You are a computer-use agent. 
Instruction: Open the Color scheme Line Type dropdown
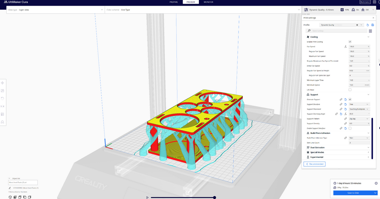(203, 10)
